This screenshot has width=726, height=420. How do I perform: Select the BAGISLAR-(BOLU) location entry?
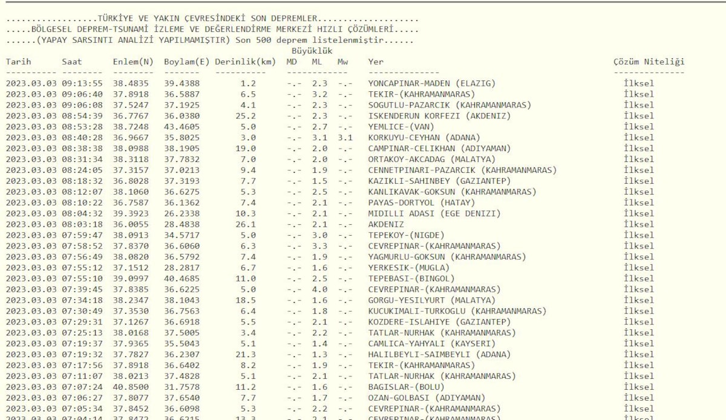click(x=406, y=387)
